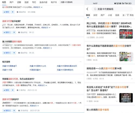
Task: Open the 筛选 filter in mobile panel
Action: pos(130,15)
